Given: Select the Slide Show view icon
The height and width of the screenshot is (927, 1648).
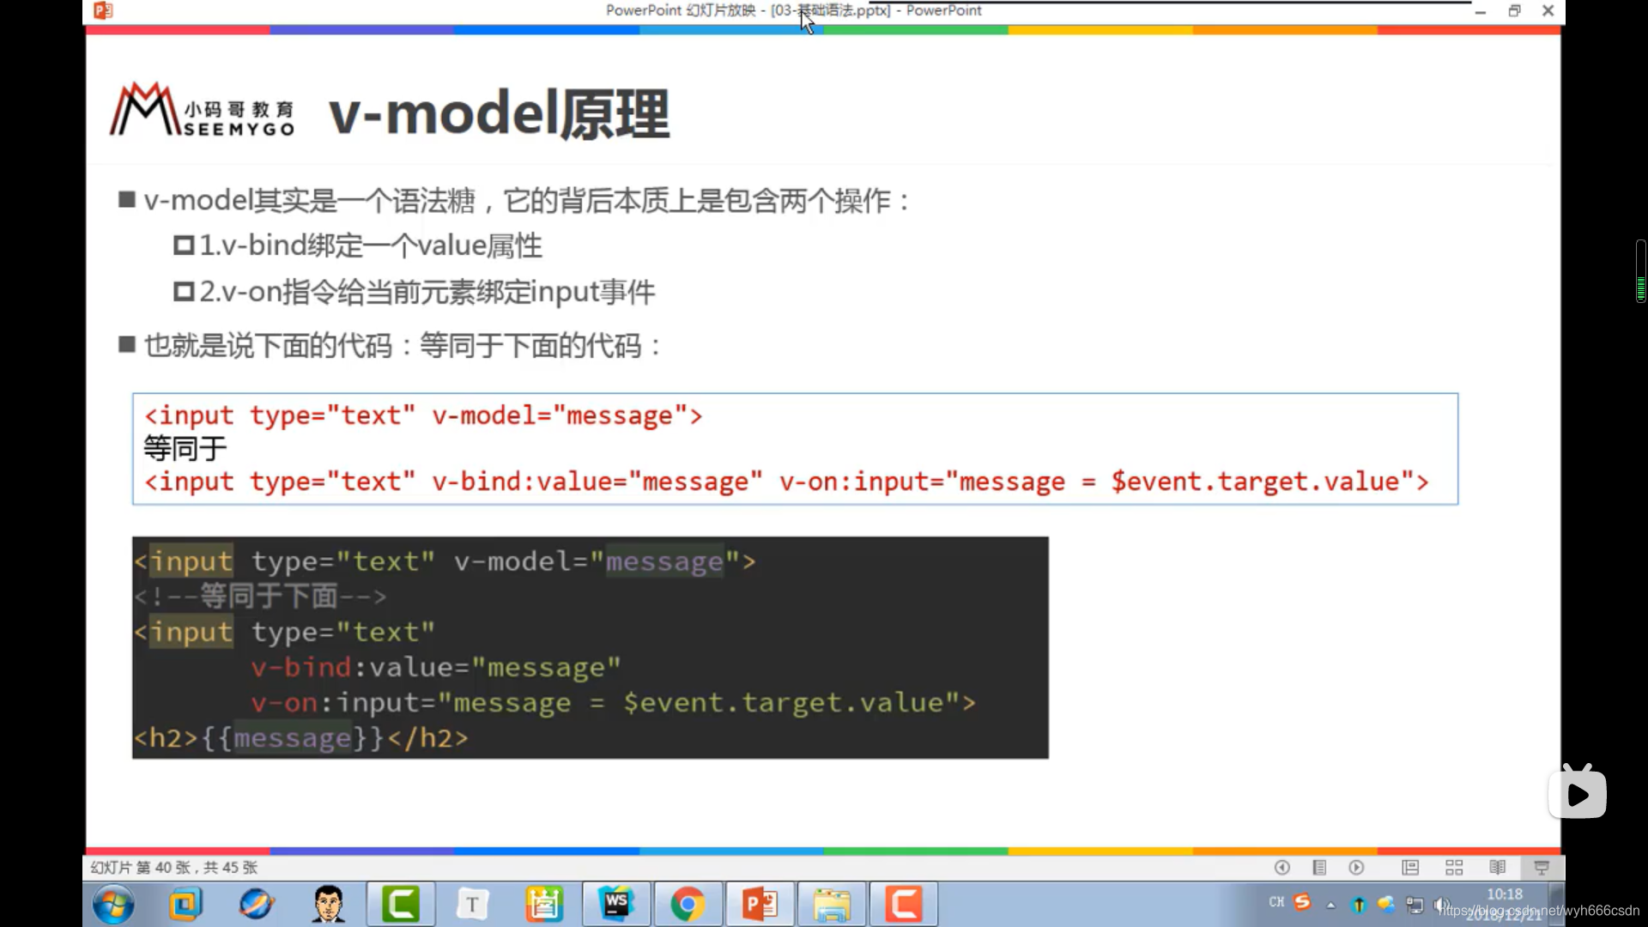Looking at the screenshot, I should coord(1542,868).
